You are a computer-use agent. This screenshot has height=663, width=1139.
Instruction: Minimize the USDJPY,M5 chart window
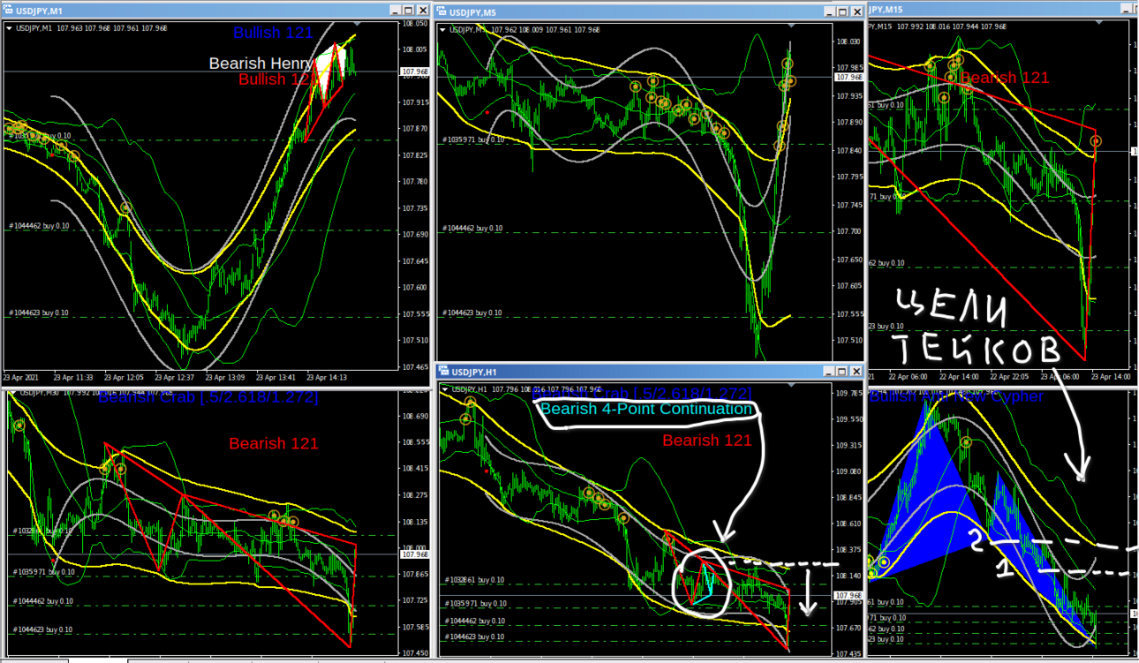(x=829, y=11)
